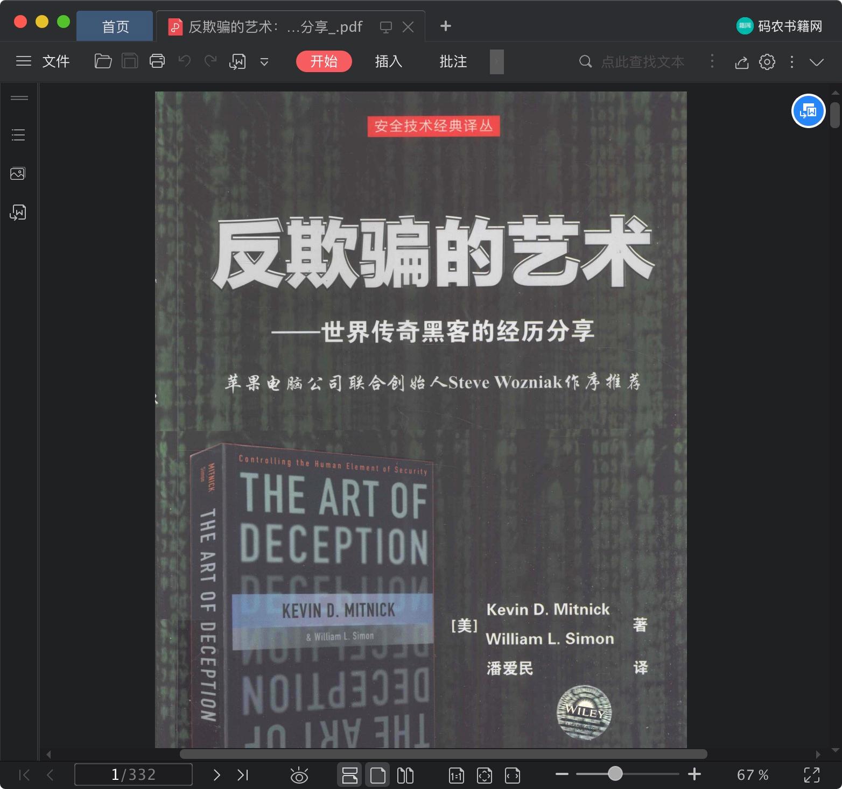Screen dimensions: 842x789
Task: Select the 开始 ribbon tab
Action: point(324,61)
